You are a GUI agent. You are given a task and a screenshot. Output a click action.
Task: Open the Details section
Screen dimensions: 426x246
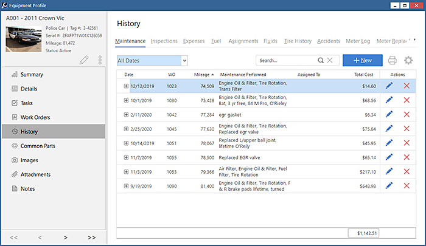pyautogui.click(x=54, y=89)
